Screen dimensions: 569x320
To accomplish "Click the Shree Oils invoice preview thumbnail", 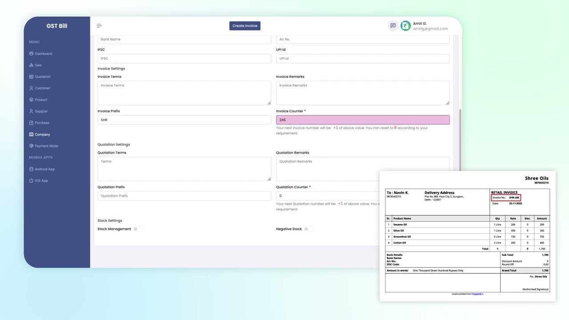I will 468,236.
